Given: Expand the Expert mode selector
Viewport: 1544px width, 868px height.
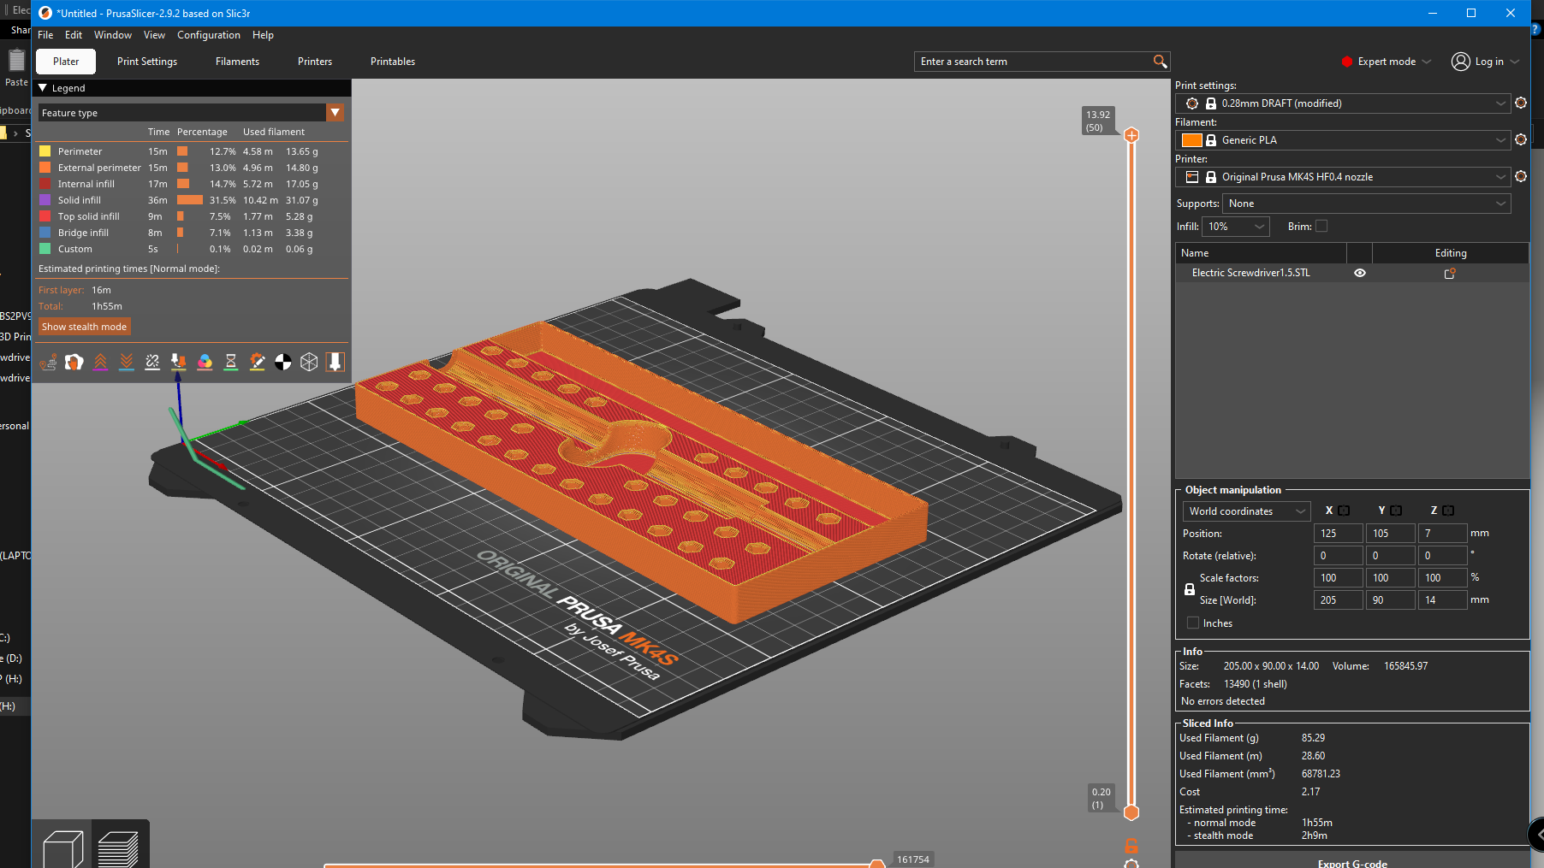Looking at the screenshot, I should coord(1386,62).
